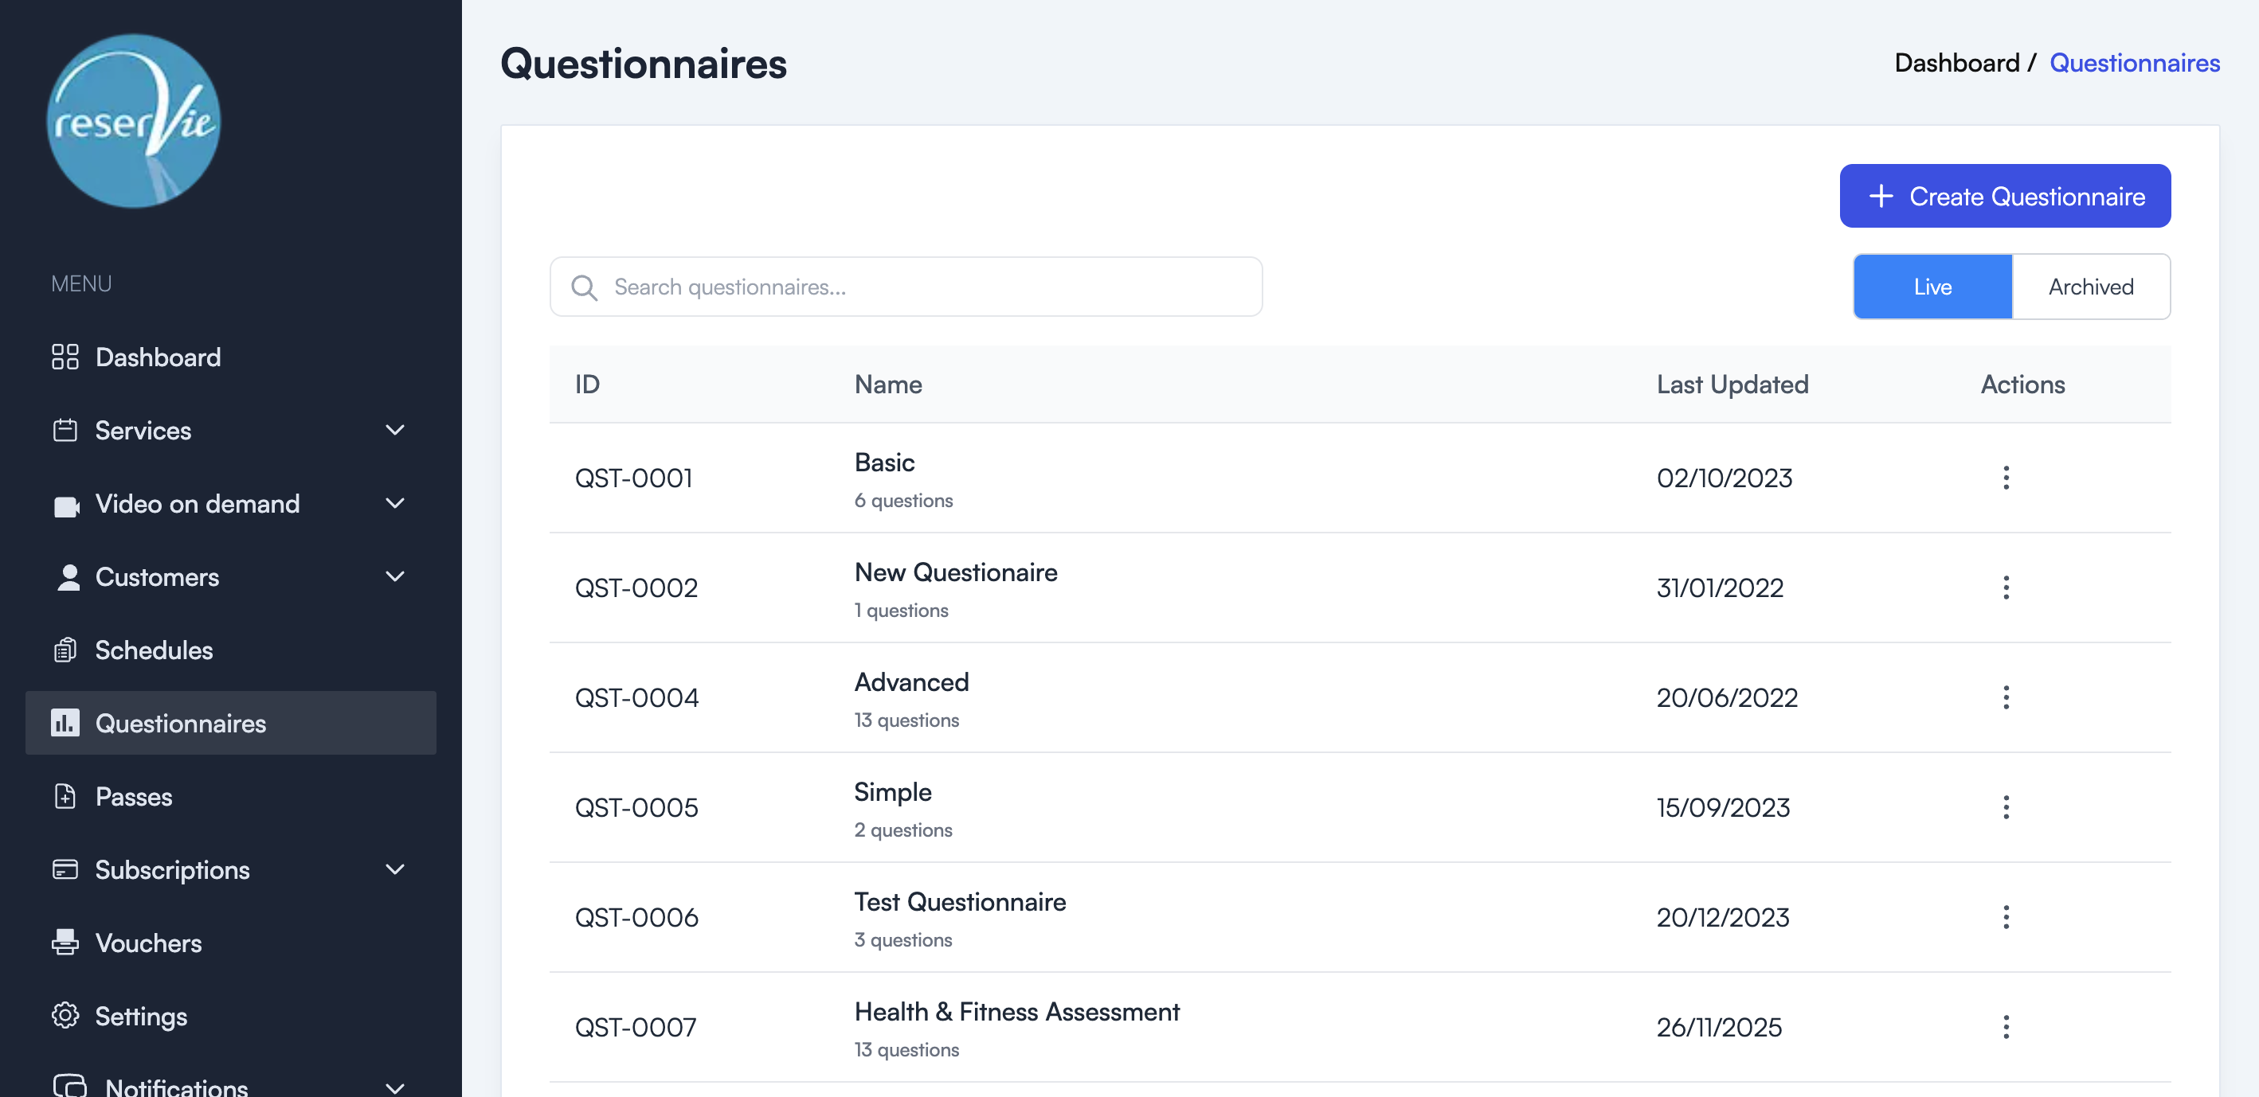
Task: Click the search magnifier icon
Action: click(x=584, y=287)
